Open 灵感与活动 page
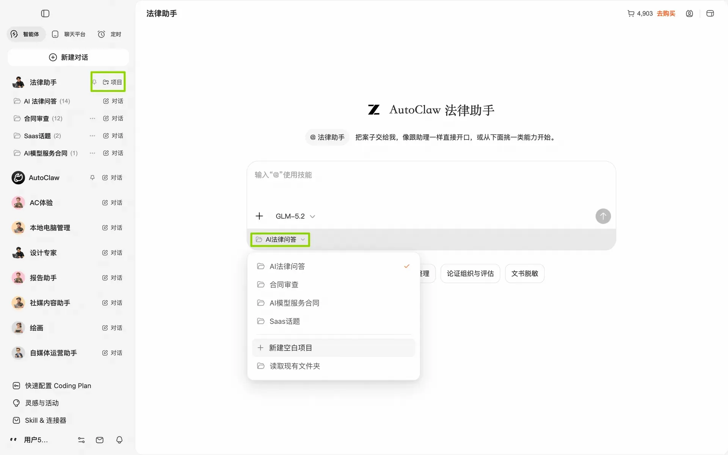 tap(36, 403)
